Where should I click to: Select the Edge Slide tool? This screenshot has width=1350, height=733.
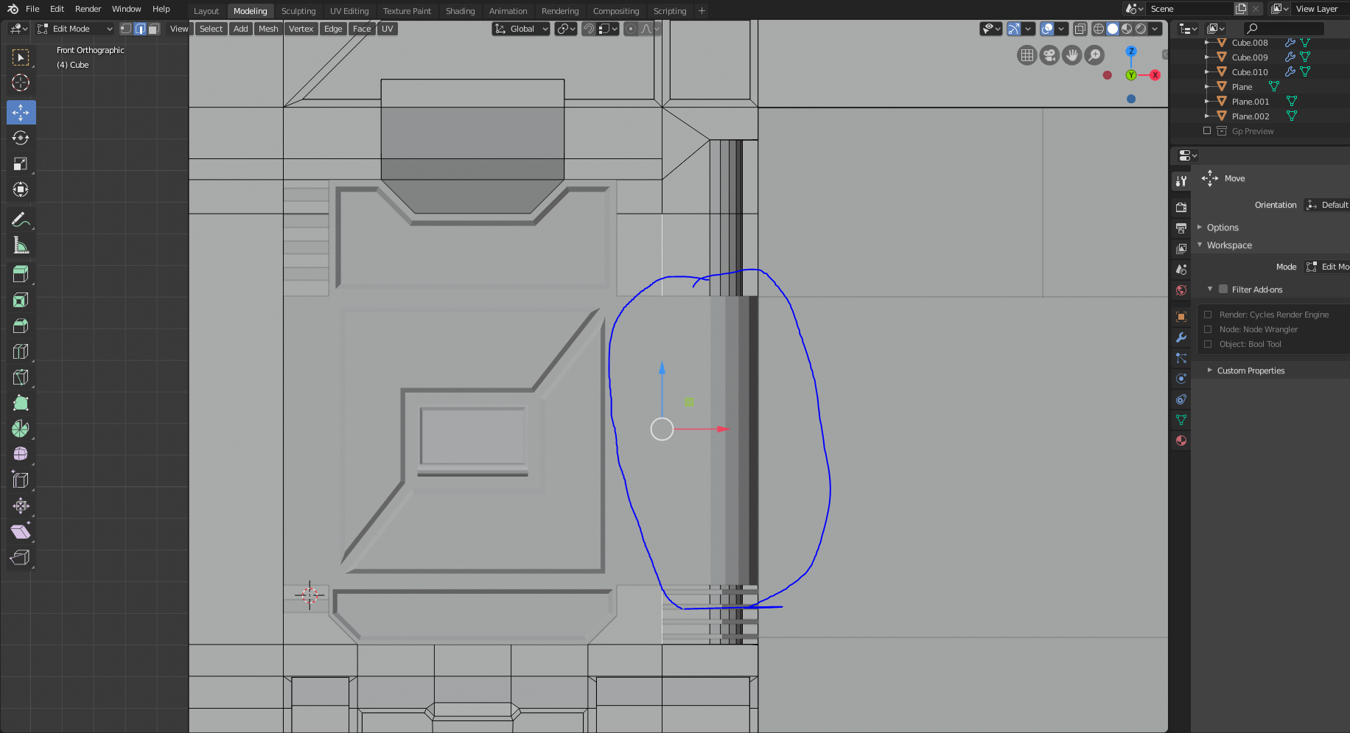point(21,480)
